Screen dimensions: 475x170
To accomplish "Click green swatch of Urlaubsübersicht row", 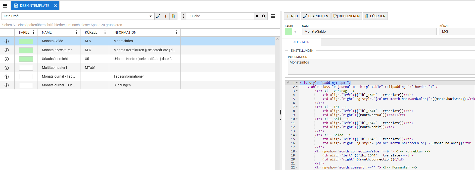I will pos(26,59).
